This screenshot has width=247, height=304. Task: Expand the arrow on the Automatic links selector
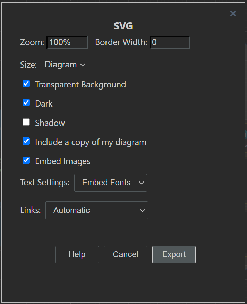click(x=142, y=210)
